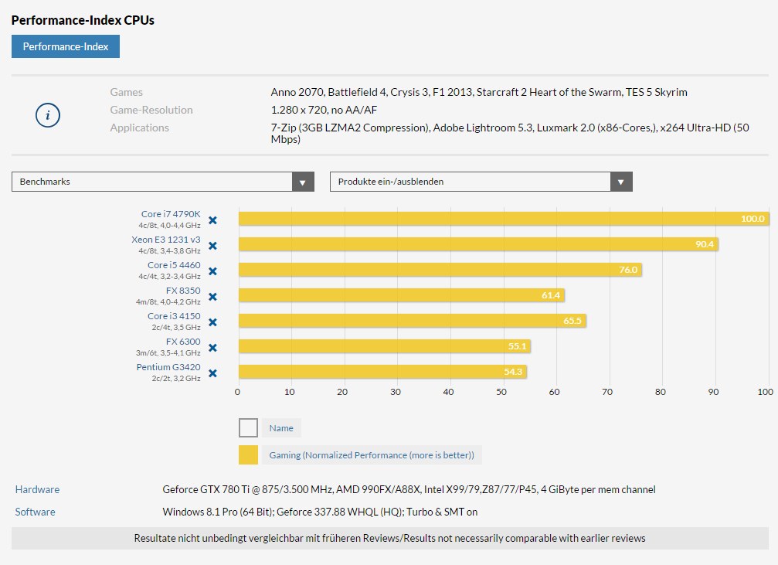Click the X icon beside Core i3 4150
Viewport: 778px width, 565px height.
(x=212, y=322)
